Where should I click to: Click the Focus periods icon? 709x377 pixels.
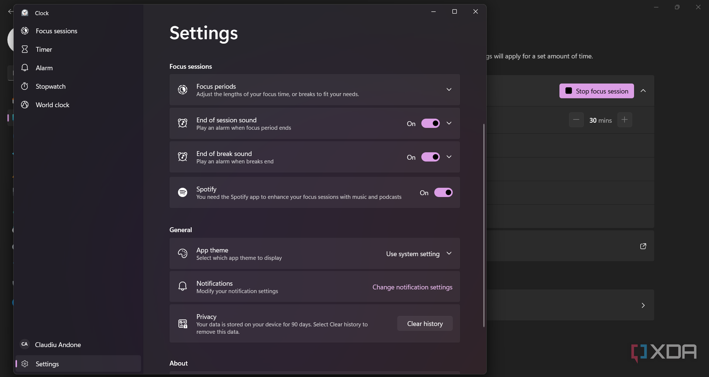182,90
